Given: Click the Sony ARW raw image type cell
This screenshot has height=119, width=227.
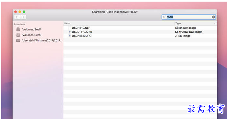Looking at the screenshot, I should tap(189, 32).
